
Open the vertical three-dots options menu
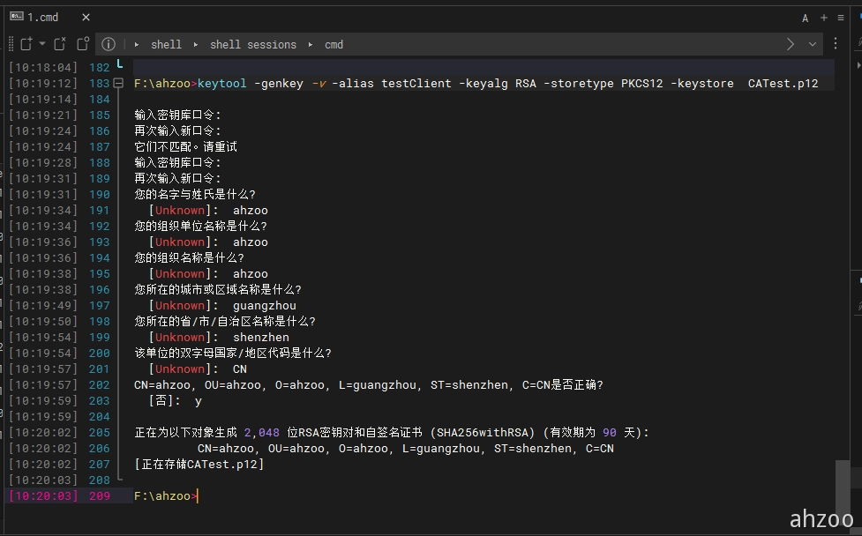click(x=835, y=44)
